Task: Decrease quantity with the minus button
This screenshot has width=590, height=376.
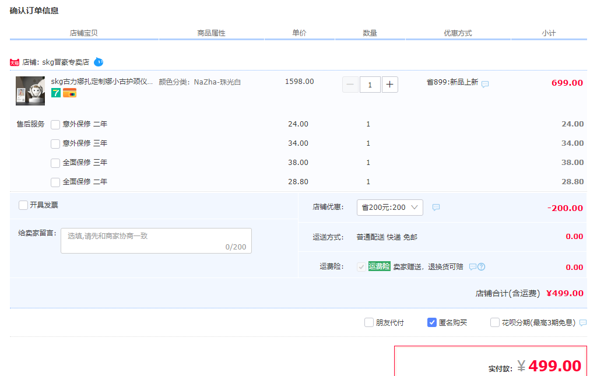Action: 350,85
